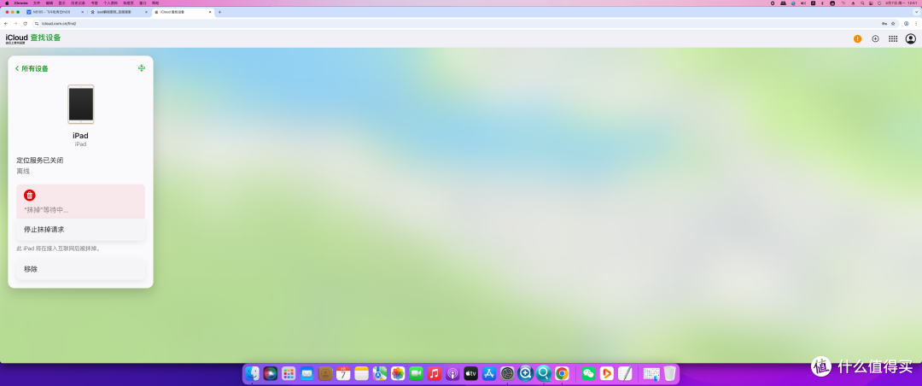Open the 窗口 menu
Image resolution: width=922 pixels, height=386 pixels.
click(143, 3)
